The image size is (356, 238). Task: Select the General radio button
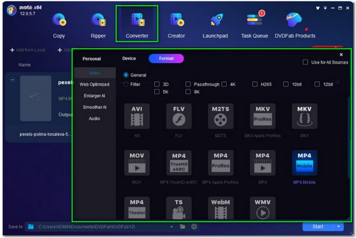(126, 75)
